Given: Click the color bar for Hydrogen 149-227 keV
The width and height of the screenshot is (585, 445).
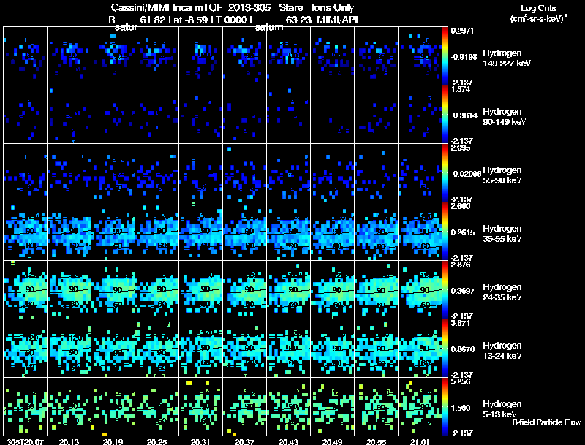Looking at the screenshot, I should [x=446, y=56].
